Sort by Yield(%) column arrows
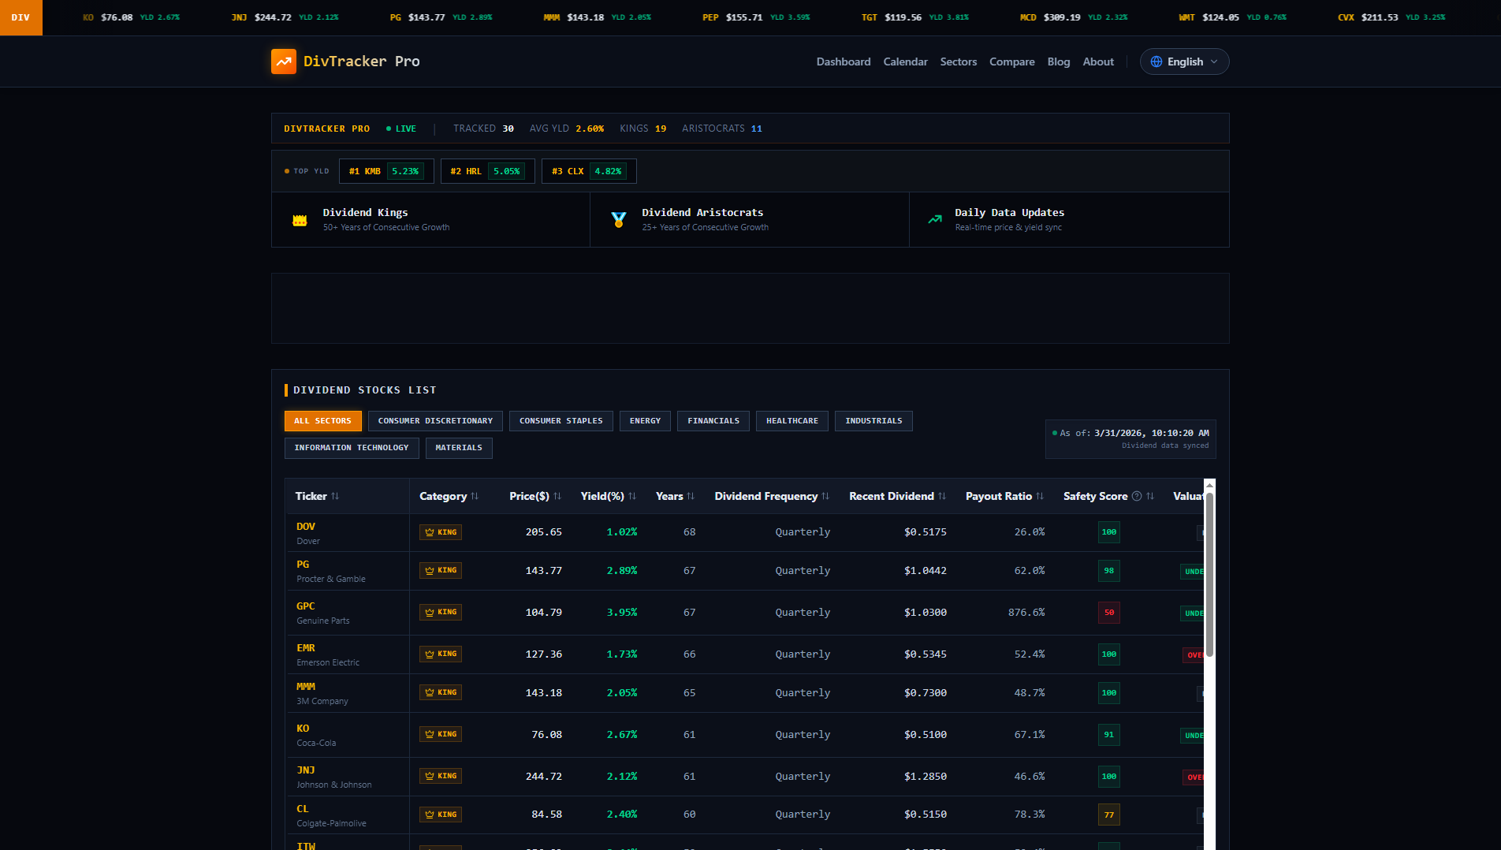This screenshot has width=1501, height=850. (632, 496)
